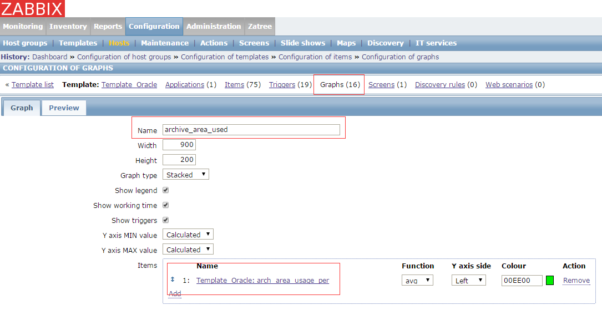This screenshot has width=602, height=310.
Task: Select the Configuration menu
Action: pos(154,27)
